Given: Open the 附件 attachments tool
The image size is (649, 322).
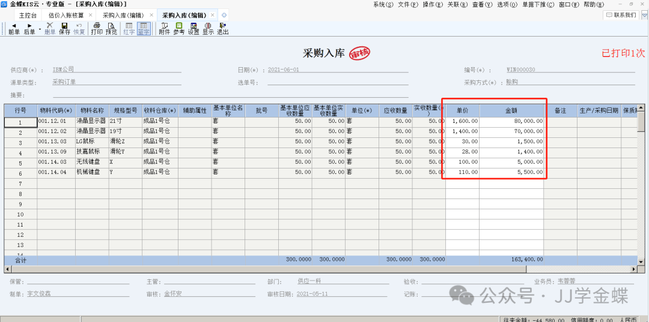Looking at the screenshot, I should tap(164, 29).
